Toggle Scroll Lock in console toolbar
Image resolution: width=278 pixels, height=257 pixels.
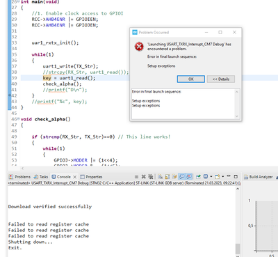tap(167, 177)
